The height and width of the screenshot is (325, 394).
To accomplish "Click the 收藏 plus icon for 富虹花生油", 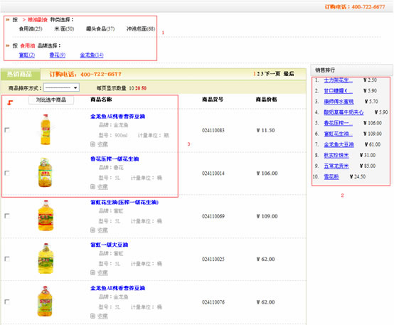I will pos(92,230).
